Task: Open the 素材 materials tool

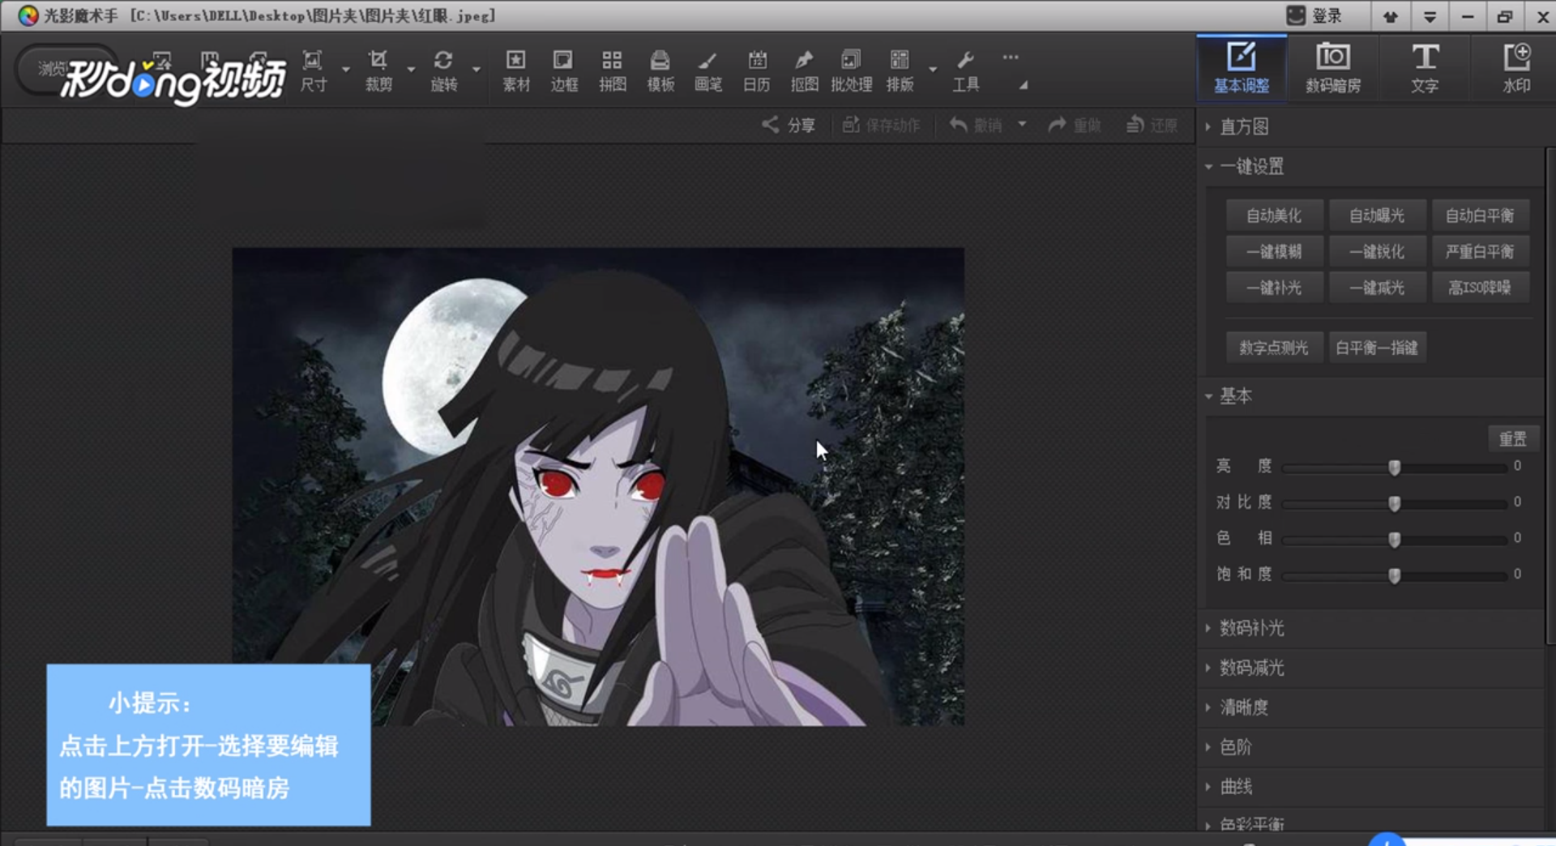Action: [x=515, y=70]
